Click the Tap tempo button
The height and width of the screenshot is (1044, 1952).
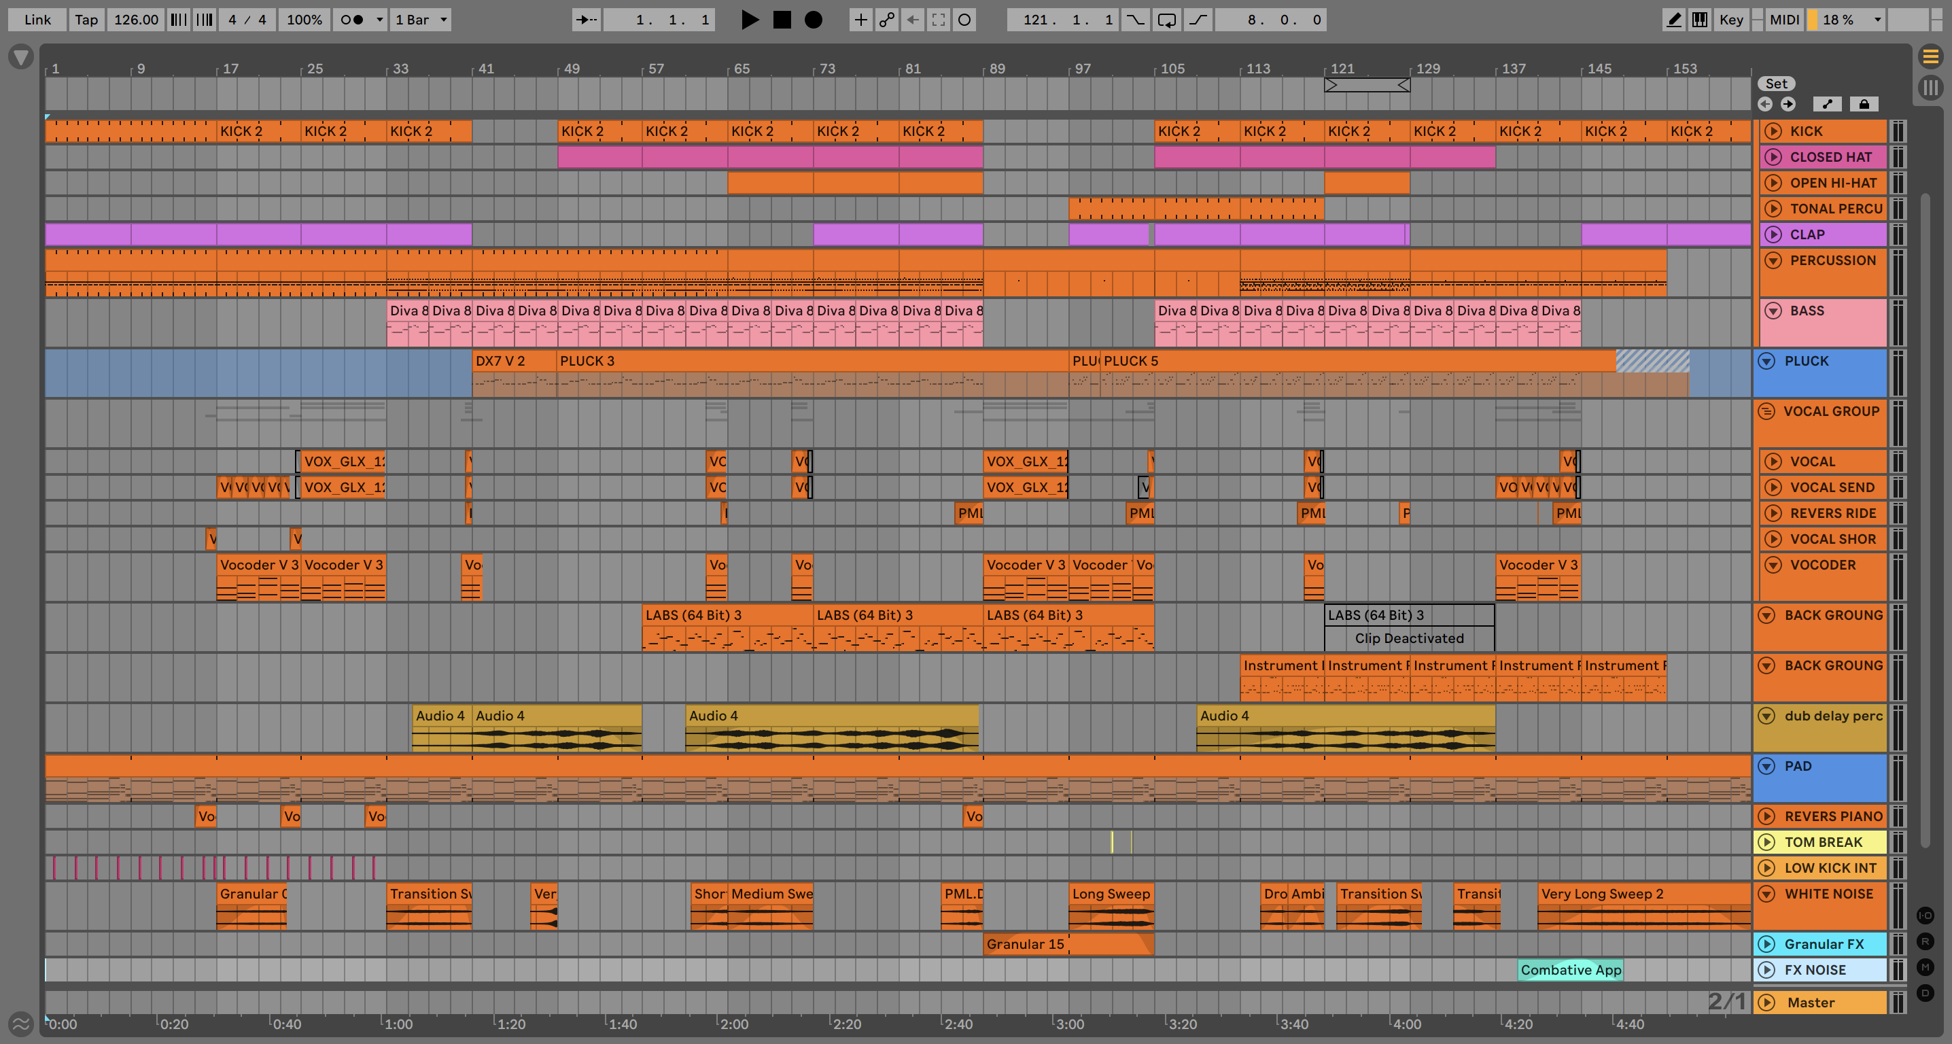(x=86, y=20)
